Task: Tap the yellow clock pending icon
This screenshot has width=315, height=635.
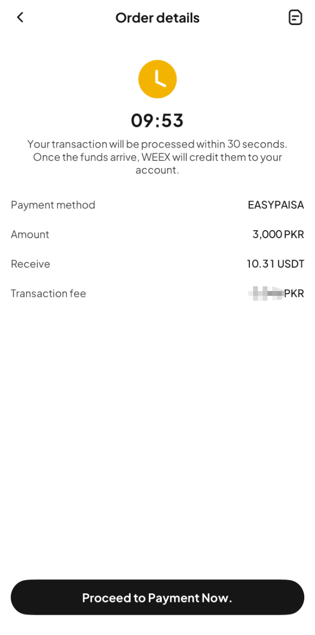Action: 157,79
